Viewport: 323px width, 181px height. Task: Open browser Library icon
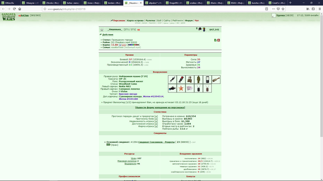[308, 9]
